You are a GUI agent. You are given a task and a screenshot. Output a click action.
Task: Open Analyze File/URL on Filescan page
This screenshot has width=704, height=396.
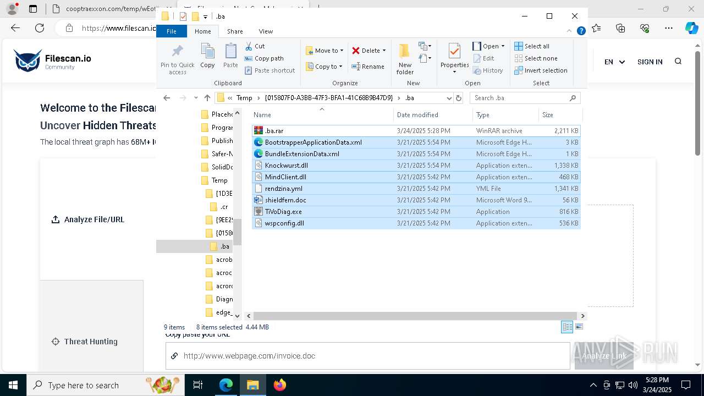pyautogui.click(x=88, y=219)
